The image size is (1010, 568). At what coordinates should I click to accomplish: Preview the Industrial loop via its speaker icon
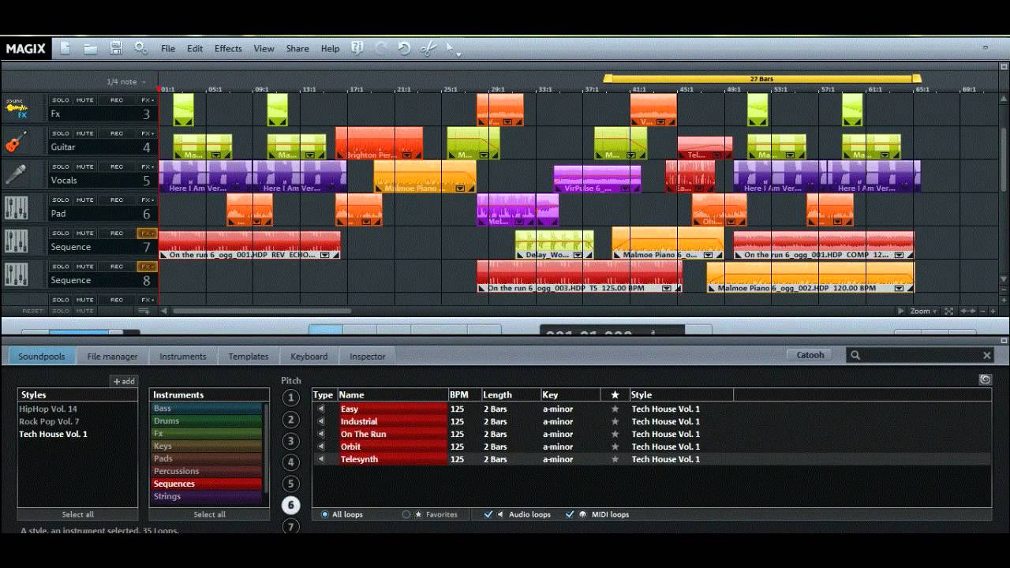point(320,421)
